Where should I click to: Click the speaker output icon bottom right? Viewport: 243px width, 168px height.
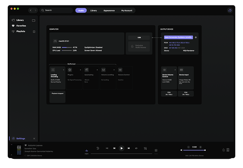(228, 150)
